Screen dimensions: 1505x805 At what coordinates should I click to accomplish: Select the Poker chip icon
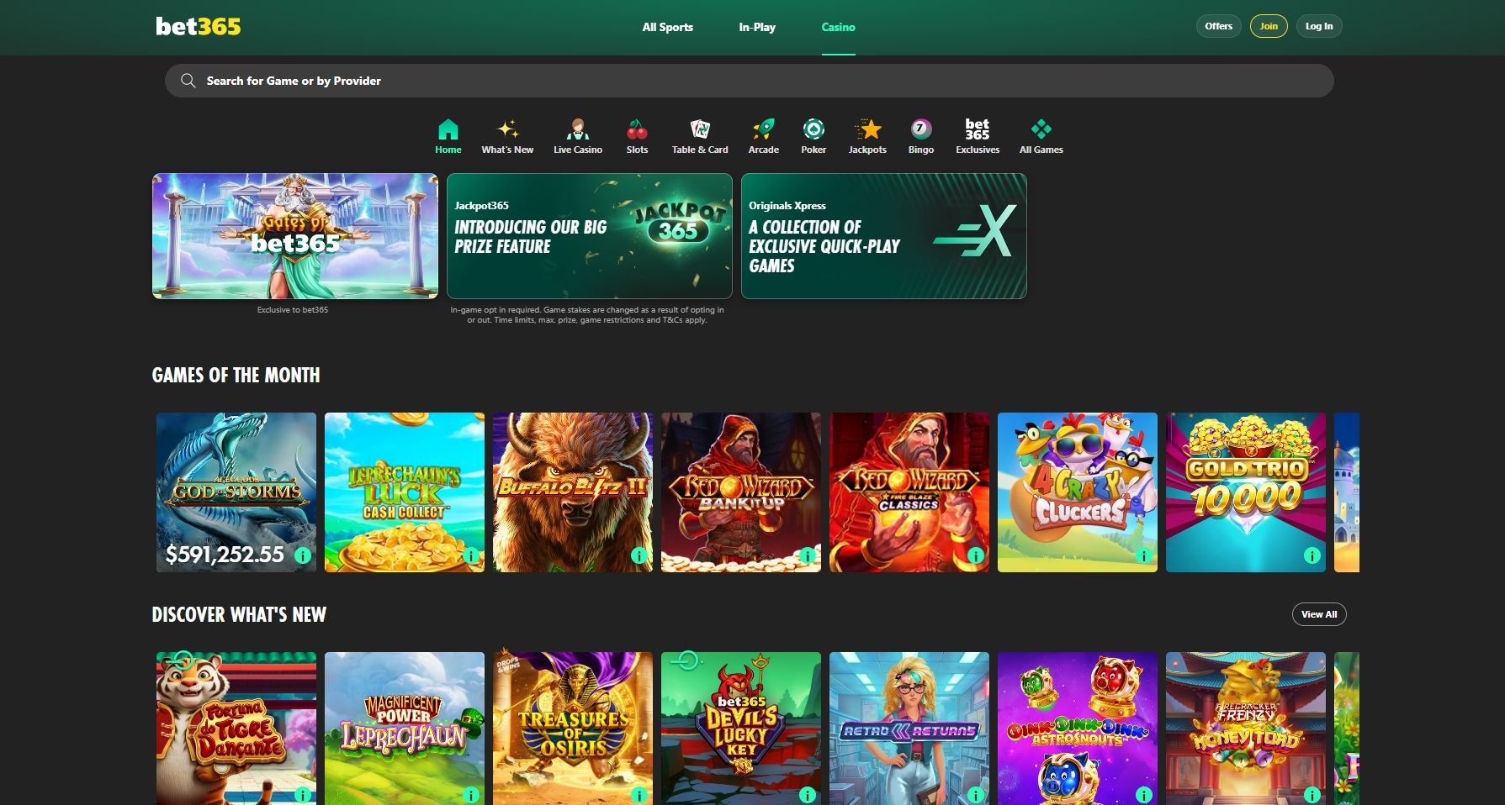click(x=813, y=134)
